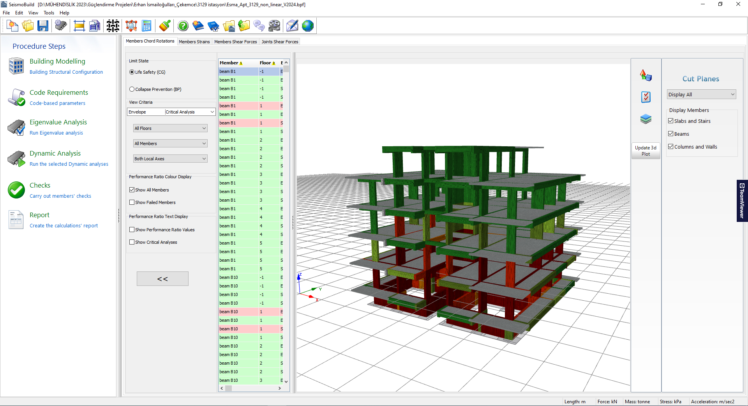Open the All Floors dropdown
The width and height of the screenshot is (748, 406).
[x=170, y=128]
